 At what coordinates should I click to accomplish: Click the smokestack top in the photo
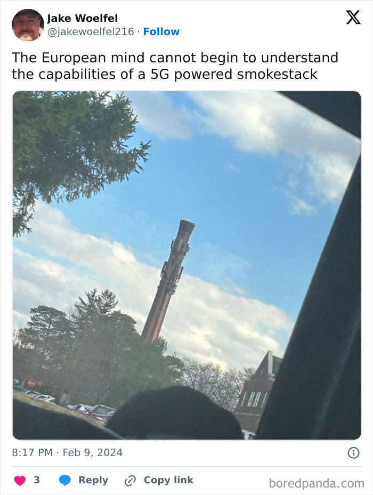(186, 228)
